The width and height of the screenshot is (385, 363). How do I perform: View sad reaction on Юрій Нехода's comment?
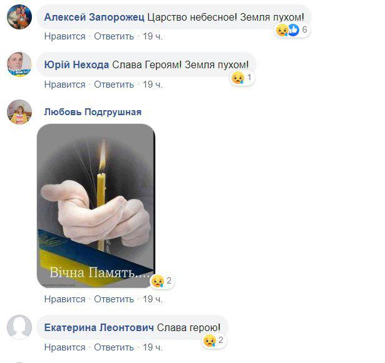(x=242, y=78)
